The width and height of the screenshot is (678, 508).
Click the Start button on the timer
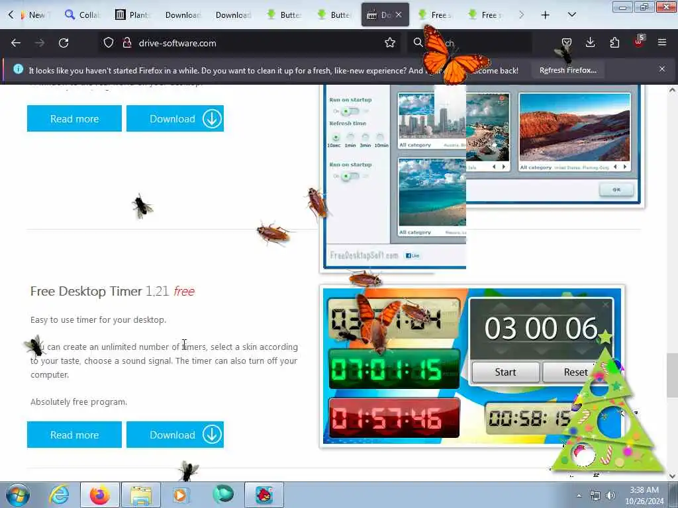505,372
